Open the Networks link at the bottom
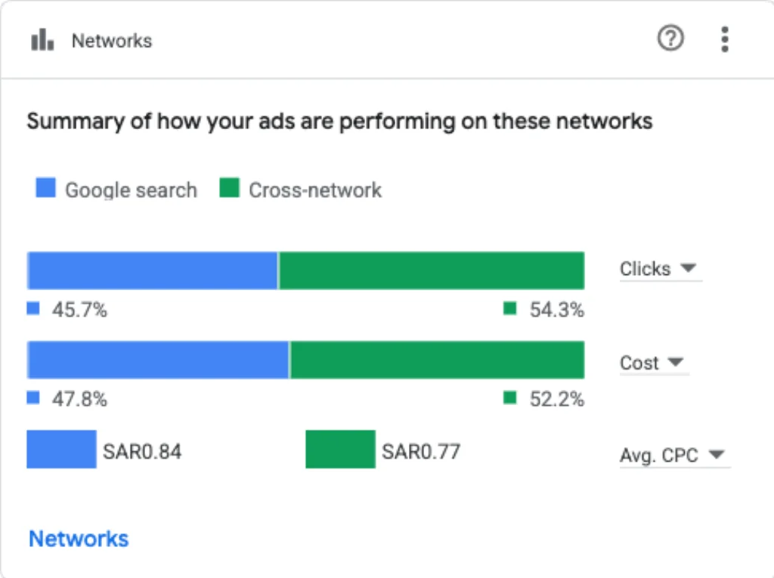This screenshot has height=578, width=774. click(x=79, y=539)
